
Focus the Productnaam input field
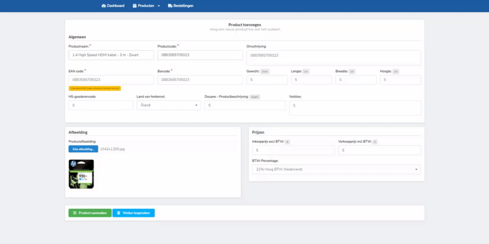(x=111, y=55)
